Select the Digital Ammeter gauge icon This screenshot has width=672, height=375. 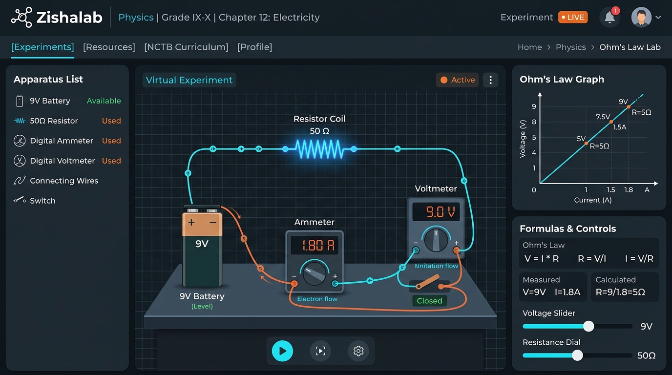tap(20, 141)
